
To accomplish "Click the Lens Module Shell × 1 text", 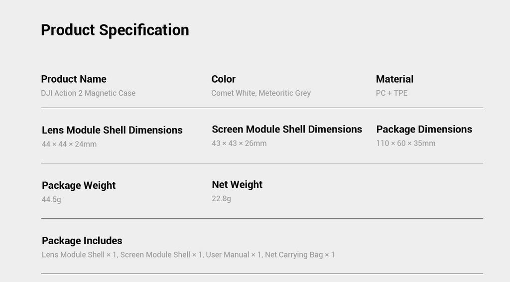I will [79, 255].
